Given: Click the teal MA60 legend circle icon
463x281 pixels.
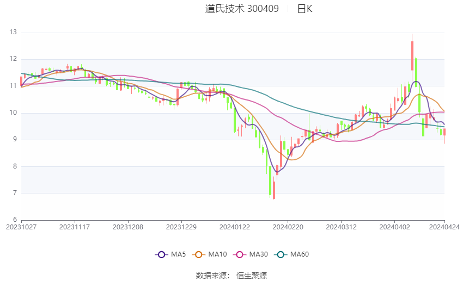Looking at the screenshot, I should (281, 255).
